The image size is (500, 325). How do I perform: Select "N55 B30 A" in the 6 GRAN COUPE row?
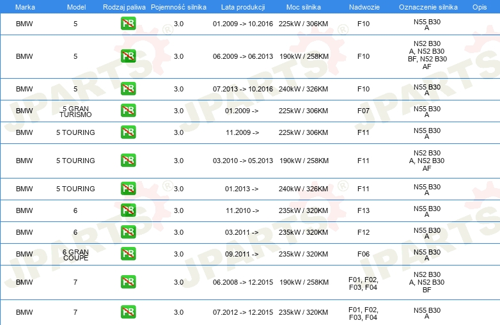point(427,255)
